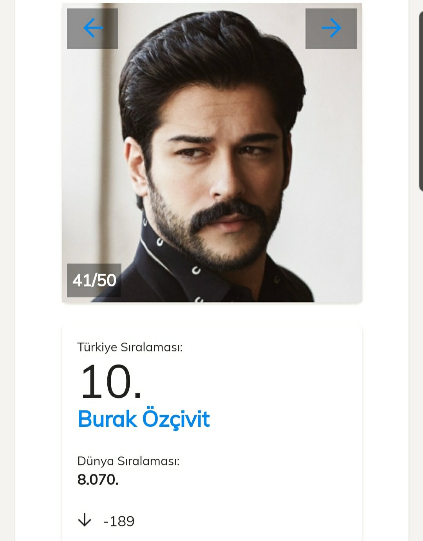Go to the previous photo with left arrow
This screenshot has height=541, width=423.
pyautogui.click(x=92, y=29)
